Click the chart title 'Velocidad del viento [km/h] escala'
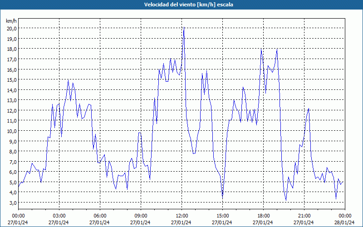This screenshot has height=227, width=363. click(x=188, y=5)
